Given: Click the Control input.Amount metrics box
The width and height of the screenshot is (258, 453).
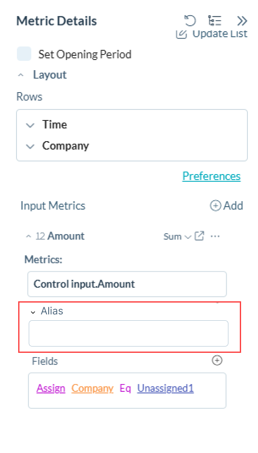Looking at the screenshot, I should [127, 284].
